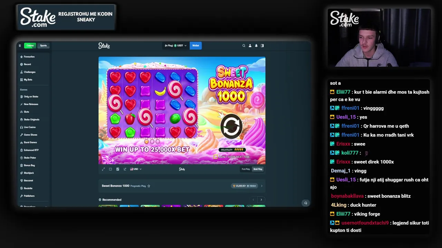Viewport: 442px width, 248px height.
Task: Open Pragmatic Play provider link
Action: coord(138,186)
